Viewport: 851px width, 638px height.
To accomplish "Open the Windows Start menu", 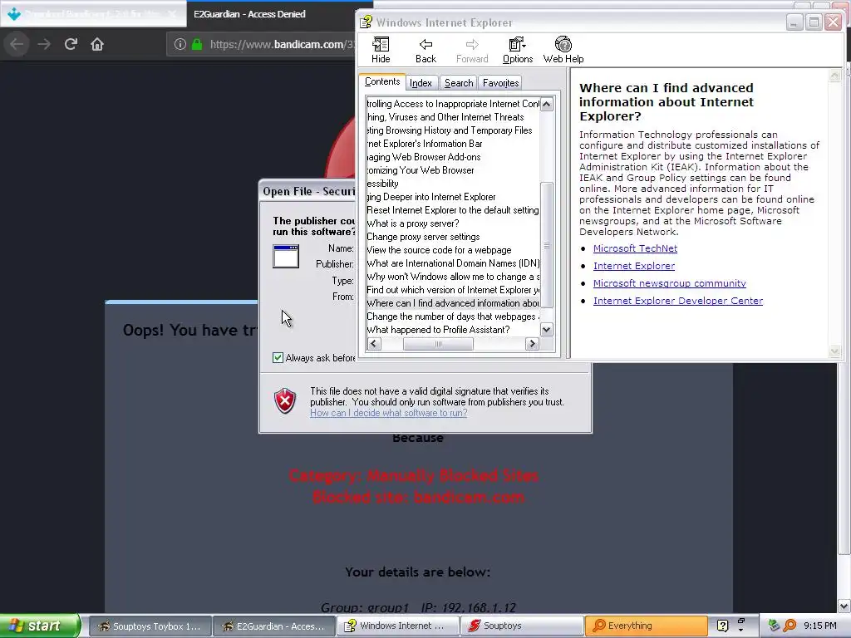I will pos(40,626).
